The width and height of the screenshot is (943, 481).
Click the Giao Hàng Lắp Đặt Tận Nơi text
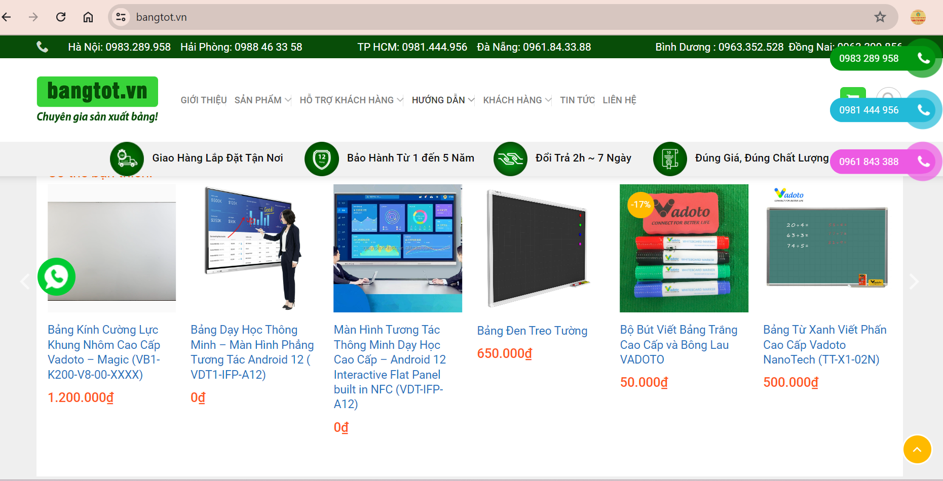pos(218,158)
